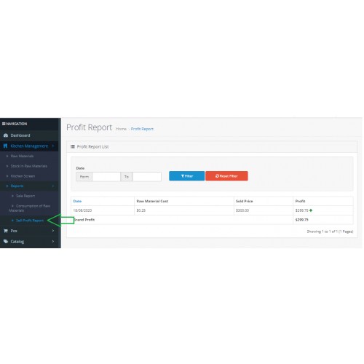Open the Kitchen Screen item
Viewport: 364px width, 364px height.
(23, 176)
